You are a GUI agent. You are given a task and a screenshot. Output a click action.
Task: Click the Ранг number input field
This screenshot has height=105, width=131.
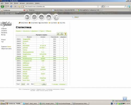pos(23,84)
